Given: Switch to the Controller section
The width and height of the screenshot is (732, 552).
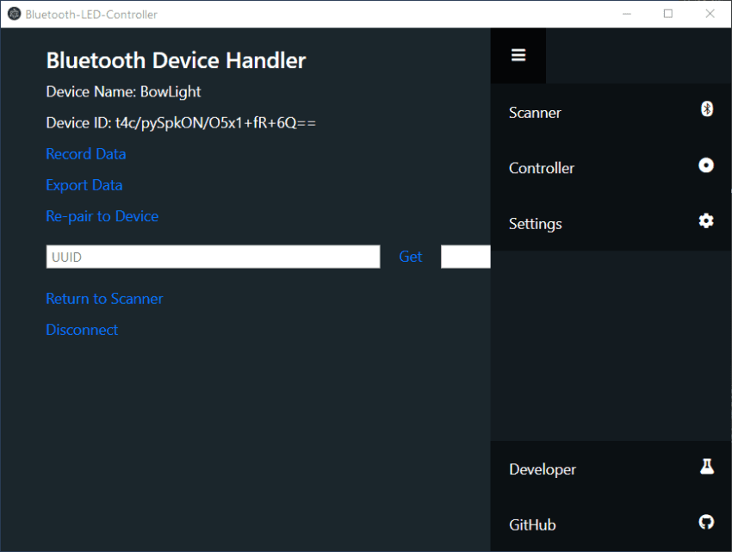Looking at the screenshot, I should pos(541,168).
